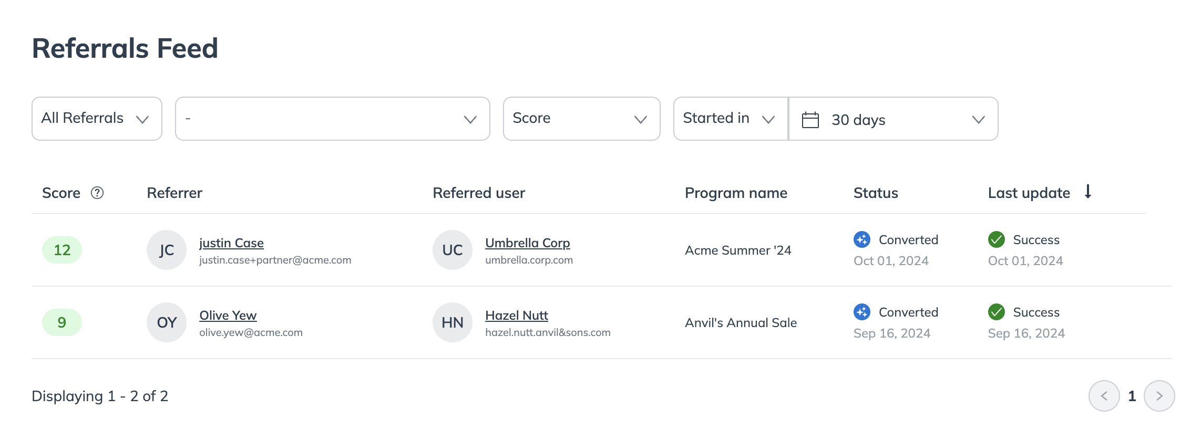Image resolution: width=1191 pixels, height=440 pixels.
Task: Expand the Score filter dropdown
Action: [x=581, y=119]
